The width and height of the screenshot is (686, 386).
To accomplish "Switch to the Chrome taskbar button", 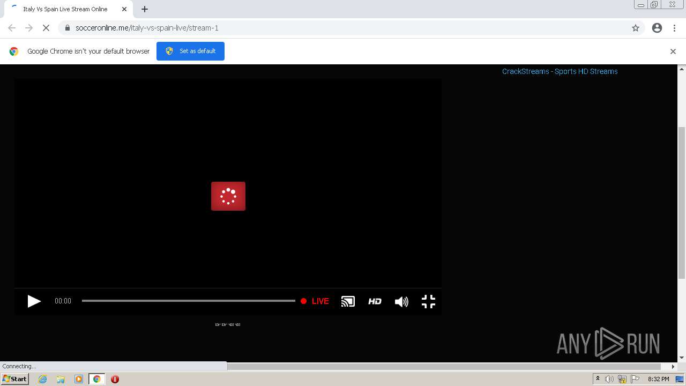I will click(x=96, y=379).
